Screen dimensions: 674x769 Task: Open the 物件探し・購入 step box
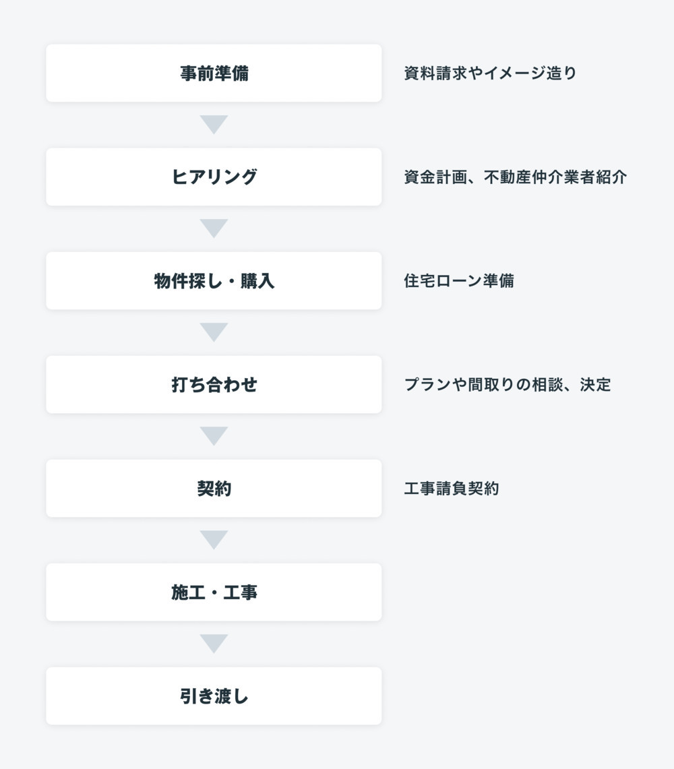[214, 280]
